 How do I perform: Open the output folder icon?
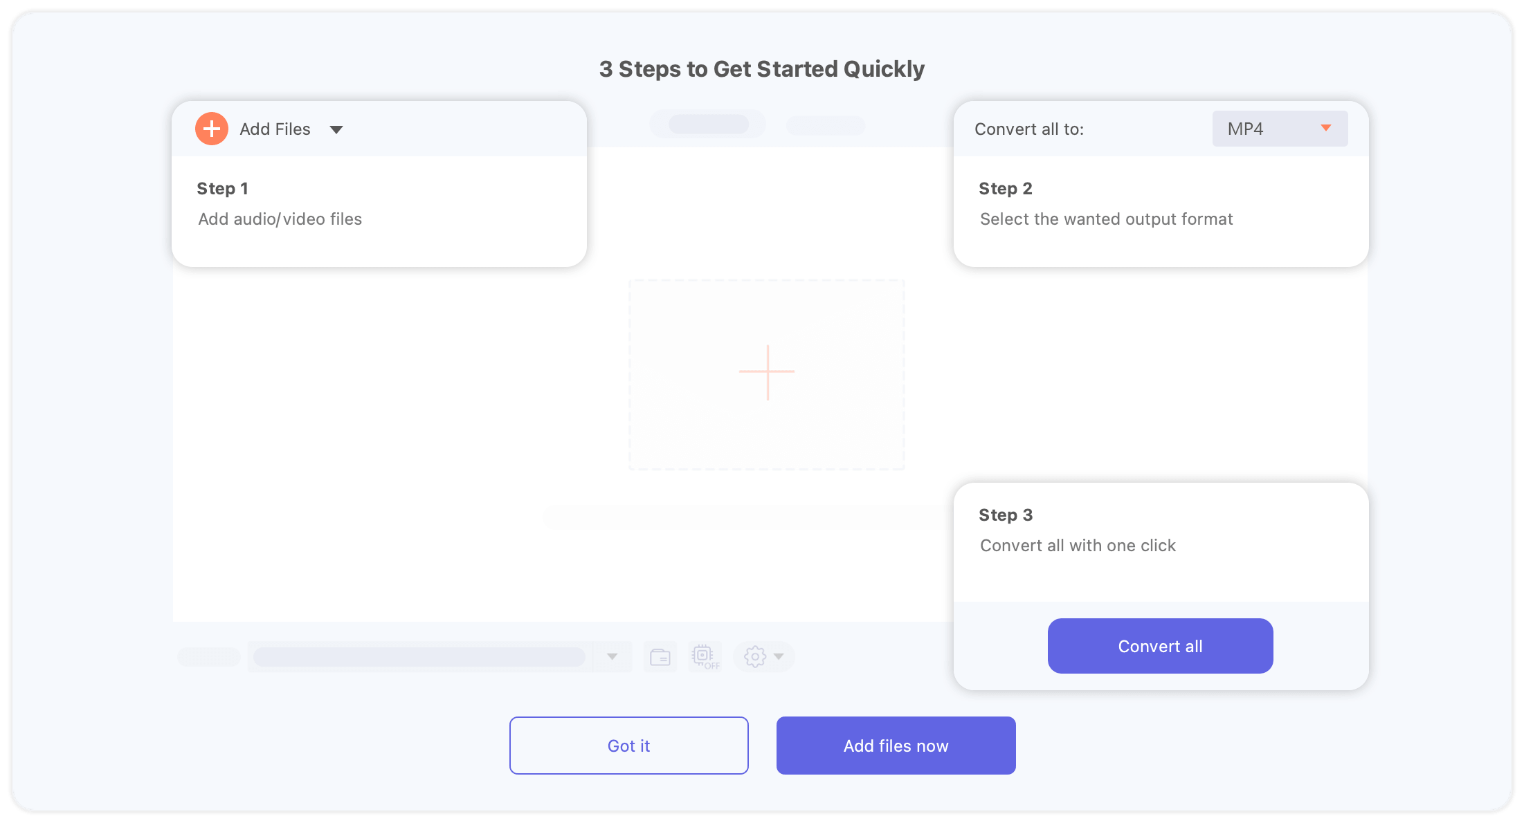pyautogui.click(x=660, y=656)
